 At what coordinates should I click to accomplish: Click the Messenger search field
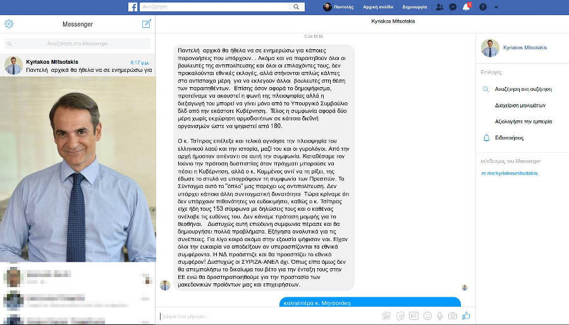coord(77,44)
